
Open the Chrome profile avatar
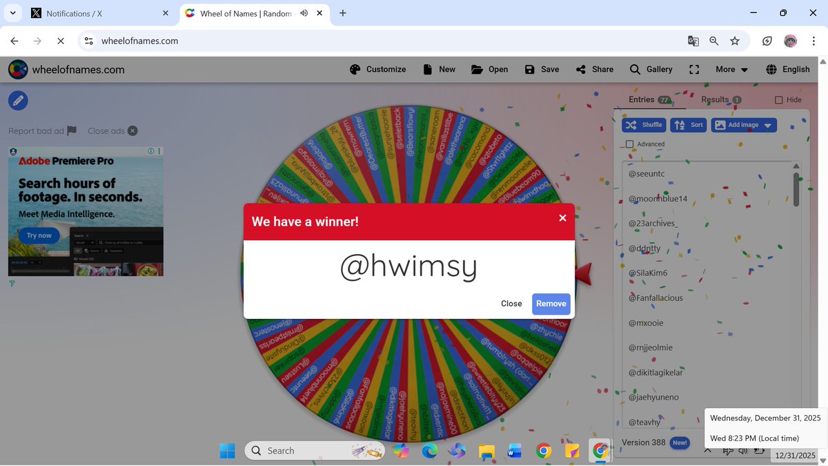click(791, 41)
